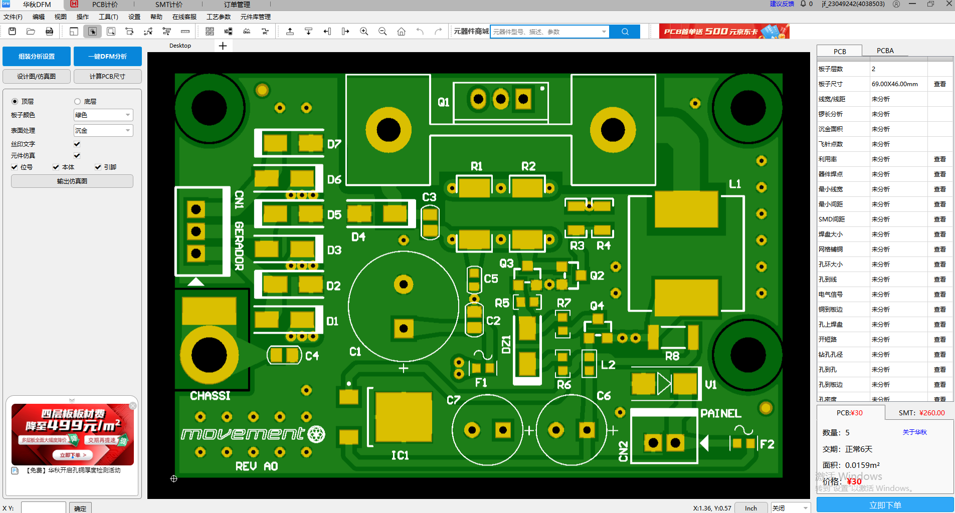Select the bottom layer (底层) radio button
The image size is (955, 513).
78,102
